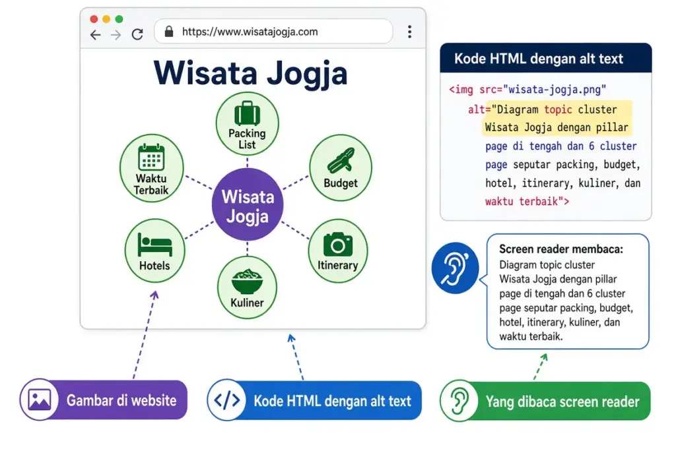The width and height of the screenshot is (676, 453).
Task: Click the code brackets icon in blue label
Action: coord(227,400)
